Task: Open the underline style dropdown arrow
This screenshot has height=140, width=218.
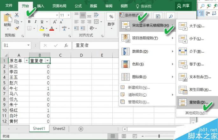Action: point(47,22)
